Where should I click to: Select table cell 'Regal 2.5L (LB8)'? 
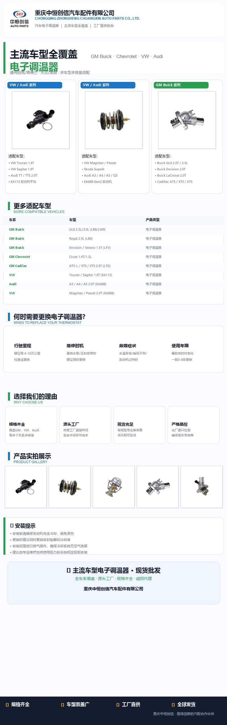(x=81, y=239)
